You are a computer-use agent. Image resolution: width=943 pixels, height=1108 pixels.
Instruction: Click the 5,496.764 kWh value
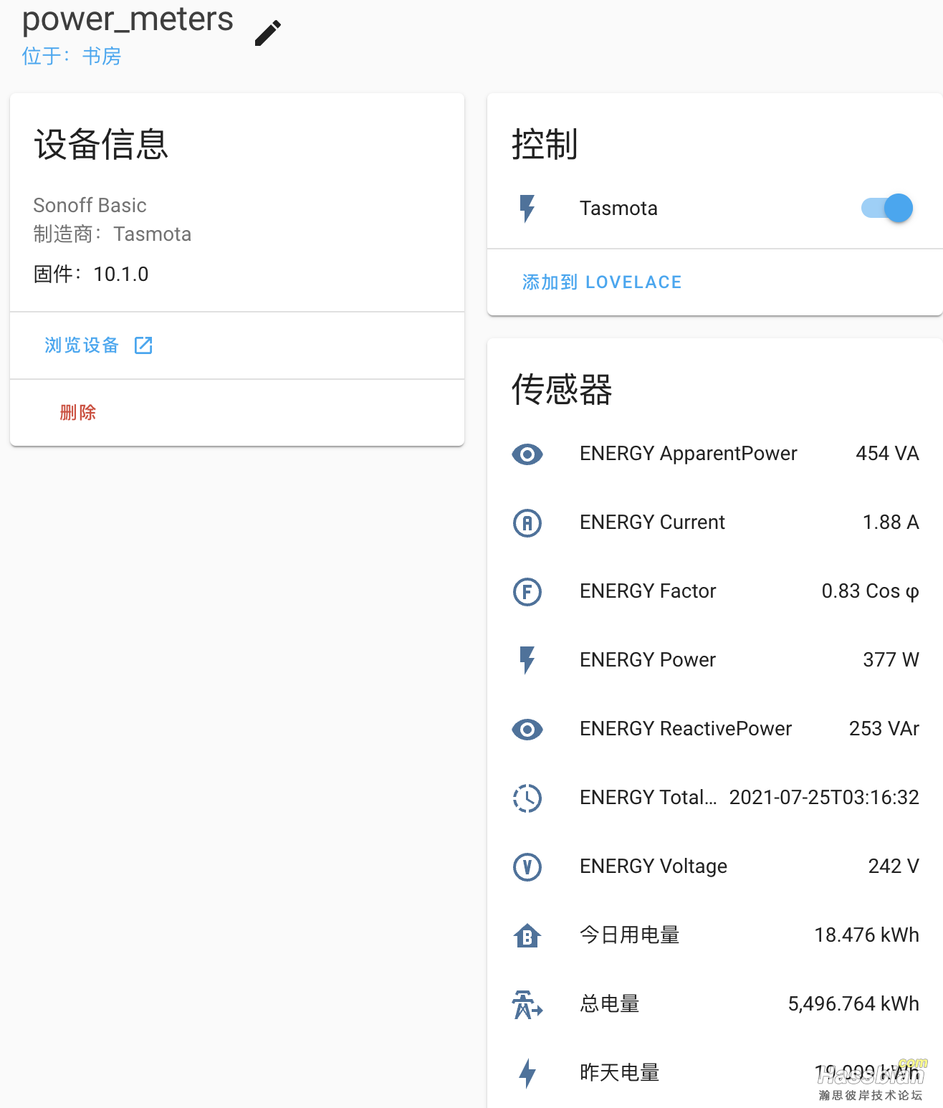(853, 1004)
